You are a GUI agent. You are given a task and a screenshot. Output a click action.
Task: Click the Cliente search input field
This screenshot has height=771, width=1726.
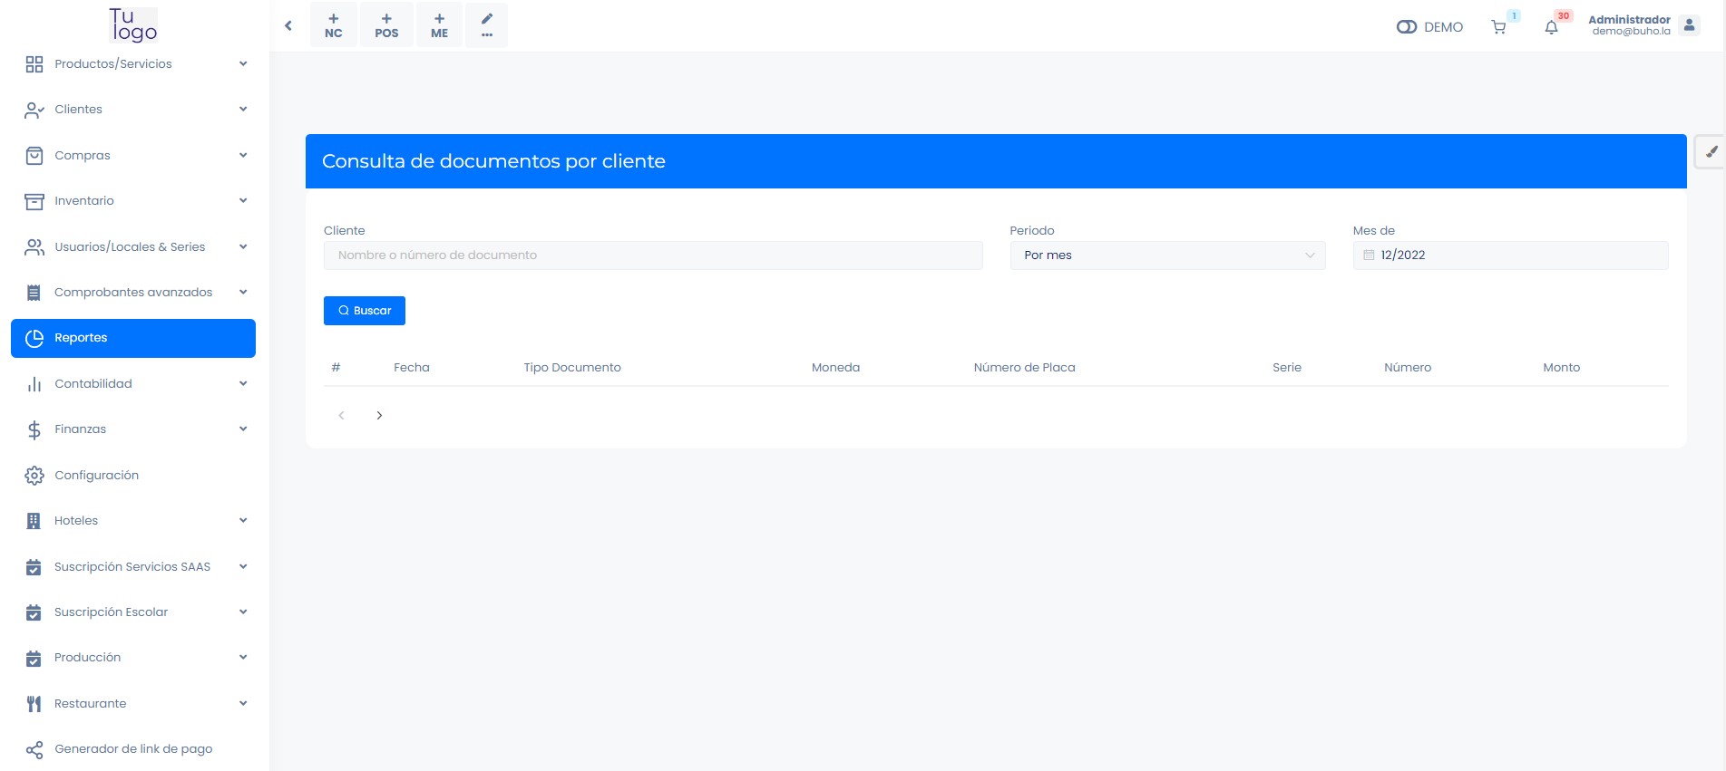click(x=653, y=255)
